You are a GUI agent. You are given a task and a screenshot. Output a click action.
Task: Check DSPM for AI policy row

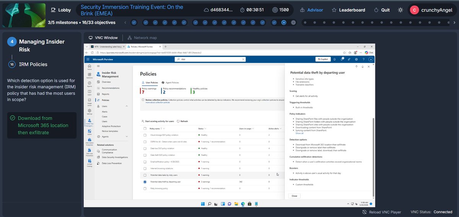pos(145,142)
